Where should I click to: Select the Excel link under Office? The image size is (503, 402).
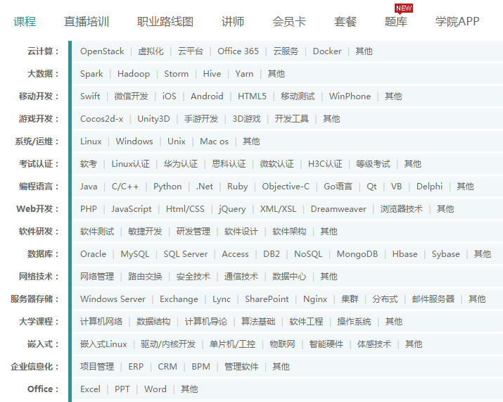[x=90, y=389]
